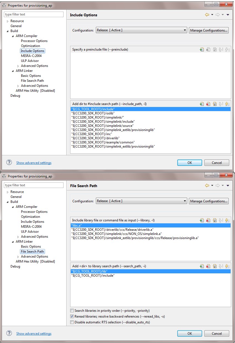Viewport: 235px width, 343px height.
Task: Add a preinclude file entry with the Add icon
Action: point(202,50)
